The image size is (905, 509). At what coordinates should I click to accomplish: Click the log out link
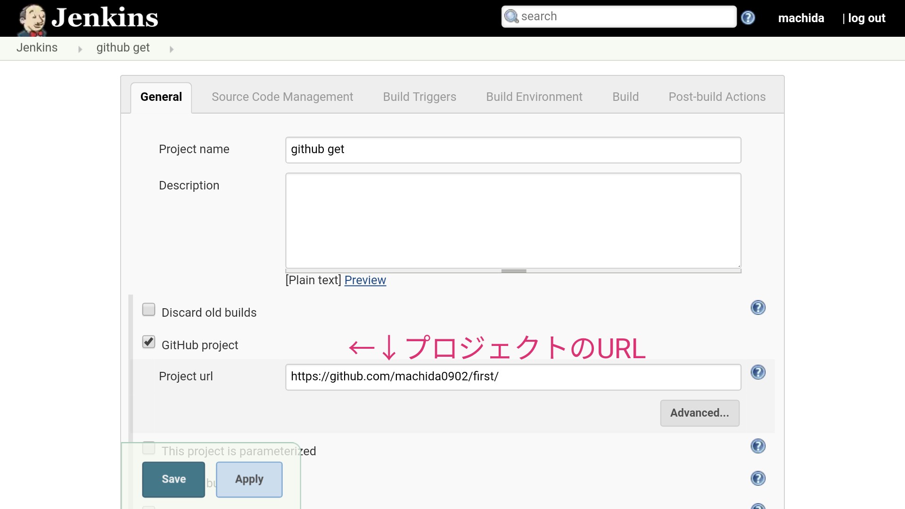coord(866,18)
